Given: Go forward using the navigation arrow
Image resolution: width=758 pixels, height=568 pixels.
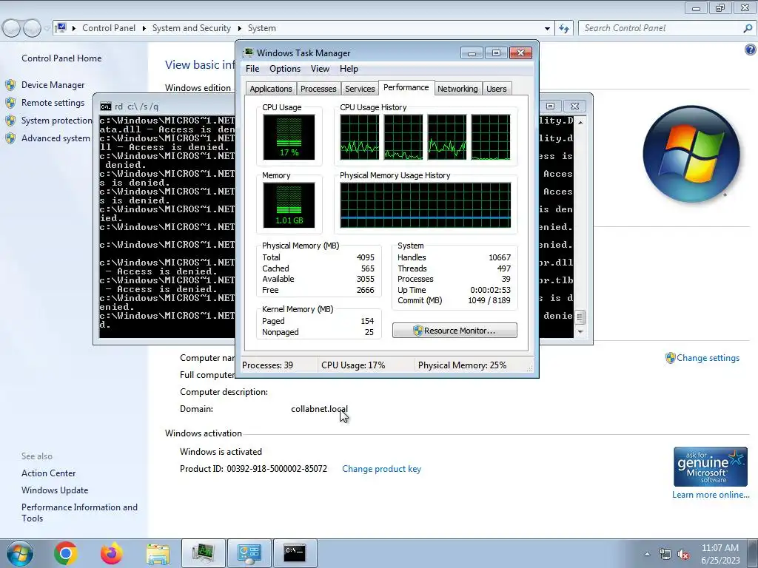Looking at the screenshot, I should [x=32, y=28].
